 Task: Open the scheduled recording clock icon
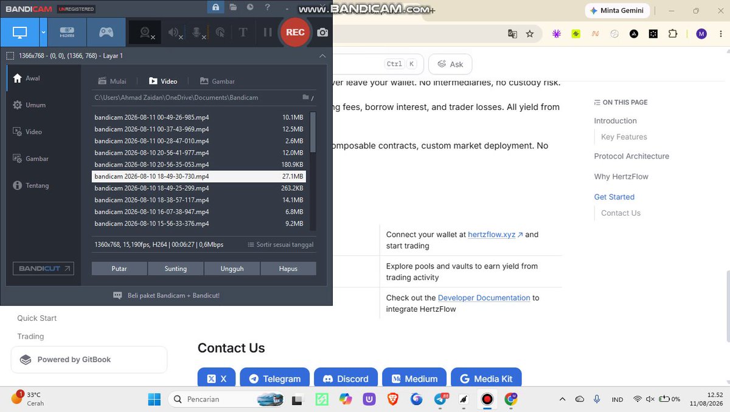[x=250, y=7]
